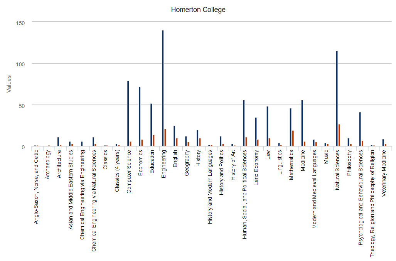Click the Computer Science axis label

pos(129,172)
